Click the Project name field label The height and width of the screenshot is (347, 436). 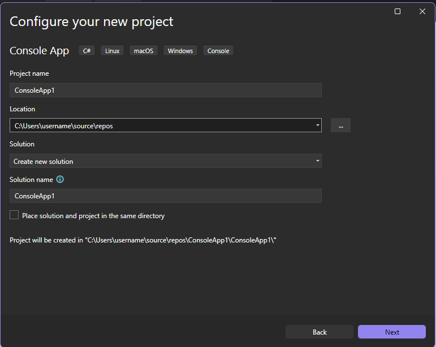click(29, 73)
